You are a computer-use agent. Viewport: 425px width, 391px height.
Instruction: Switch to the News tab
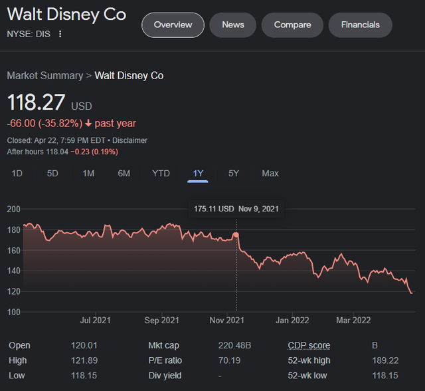(x=233, y=25)
